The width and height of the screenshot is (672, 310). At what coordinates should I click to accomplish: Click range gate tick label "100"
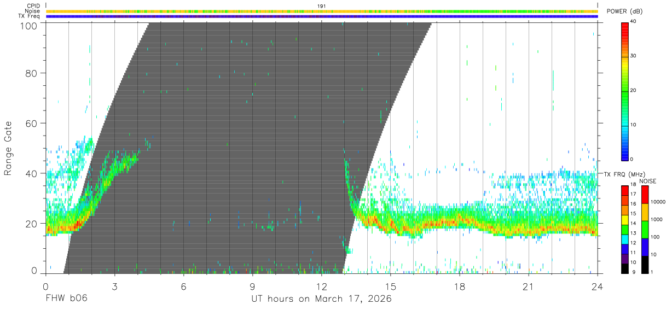pos(29,26)
